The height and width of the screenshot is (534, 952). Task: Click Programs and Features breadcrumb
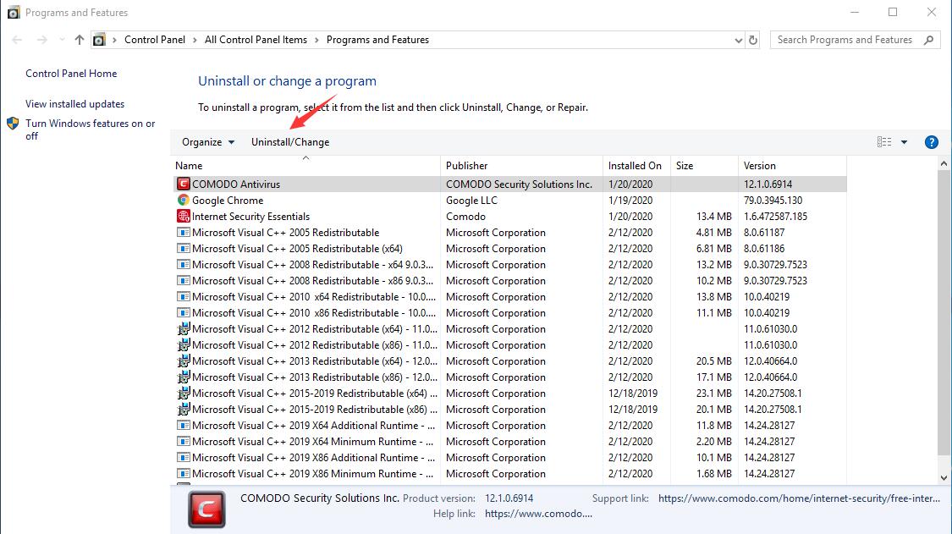point(377,40)
